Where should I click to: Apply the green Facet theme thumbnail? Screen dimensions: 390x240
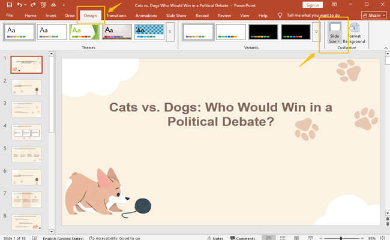tap(85, 32)
